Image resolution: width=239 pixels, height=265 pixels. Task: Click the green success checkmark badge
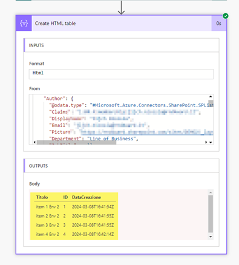coord(226,16)
